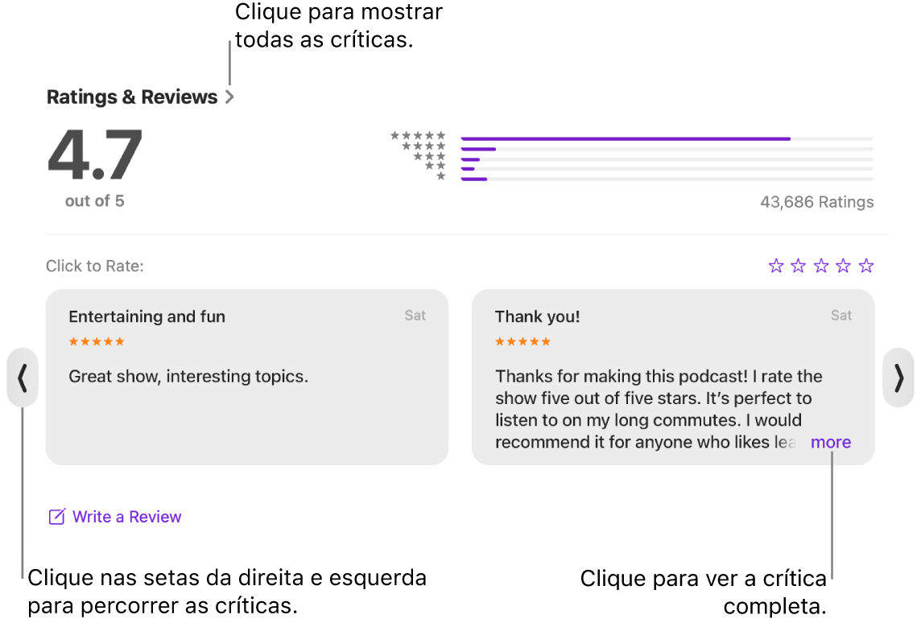Rate the show four stars

pyautogui.click(x=843, y=265)
